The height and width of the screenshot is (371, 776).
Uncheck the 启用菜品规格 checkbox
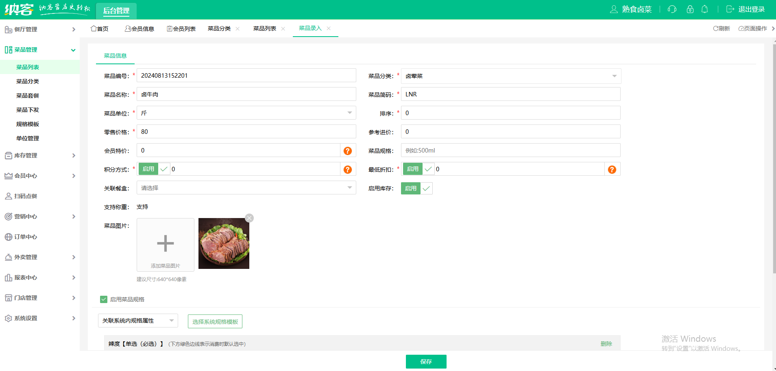coord(104,299)
